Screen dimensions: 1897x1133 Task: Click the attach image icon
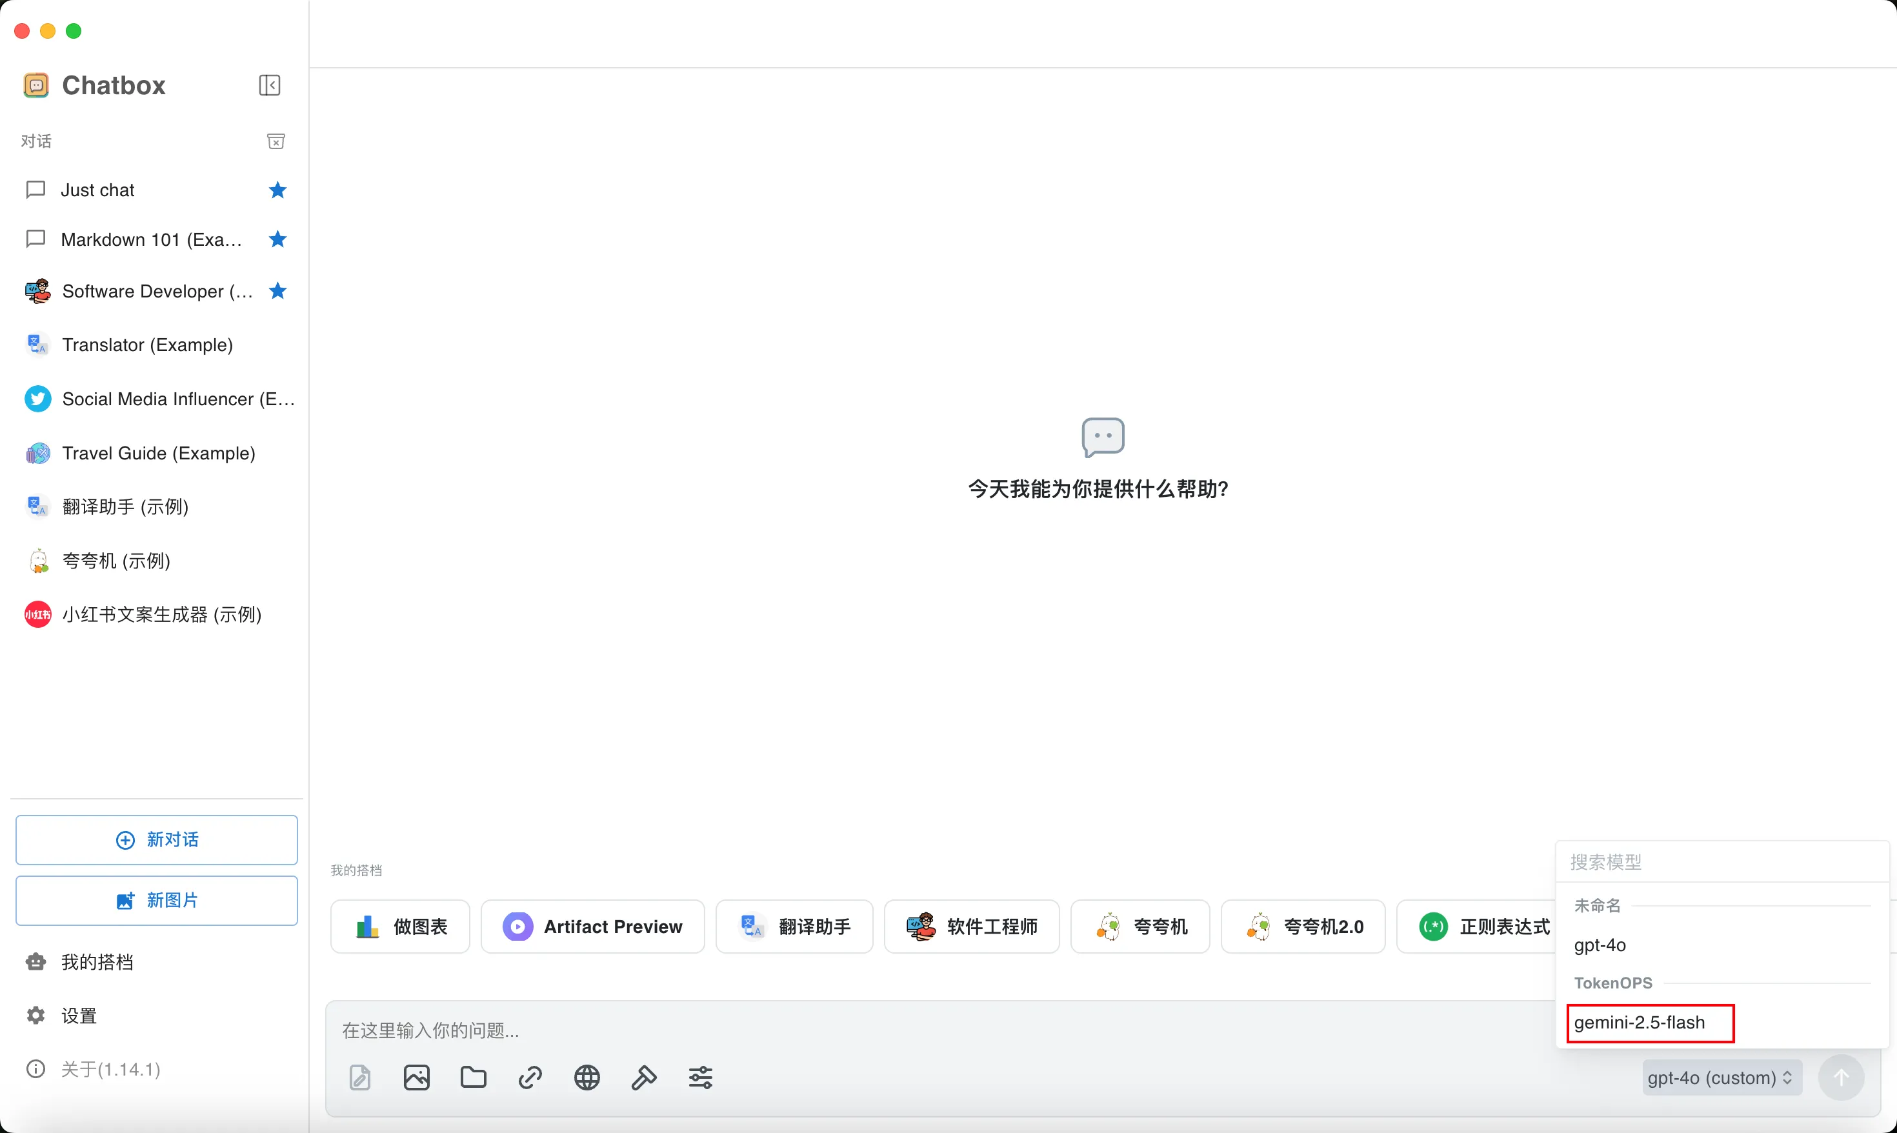417,1078
